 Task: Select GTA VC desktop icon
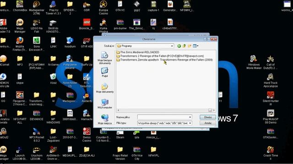(x=120, y=6)
